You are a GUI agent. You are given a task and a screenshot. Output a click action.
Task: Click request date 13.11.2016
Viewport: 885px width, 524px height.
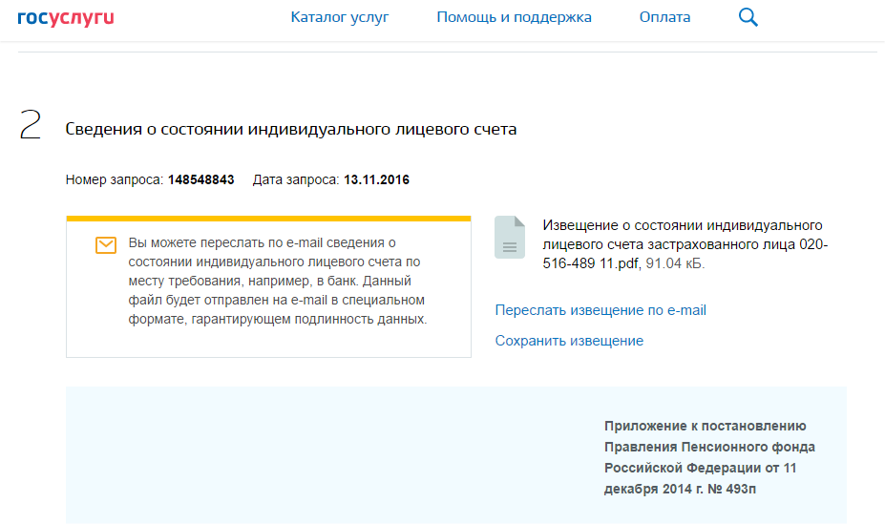point(376,179)
